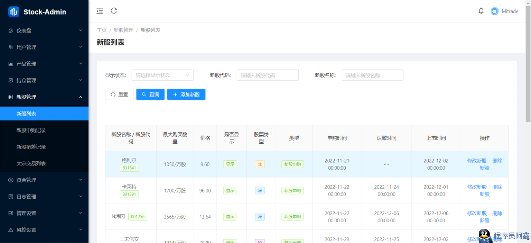Click the Stock-Admin logo icon
The width and height of the screenshot is (531, 243).
(14, 12)
